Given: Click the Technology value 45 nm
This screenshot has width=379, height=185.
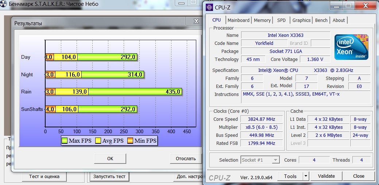Looking at the screenshot, I should tap(253, 59).
